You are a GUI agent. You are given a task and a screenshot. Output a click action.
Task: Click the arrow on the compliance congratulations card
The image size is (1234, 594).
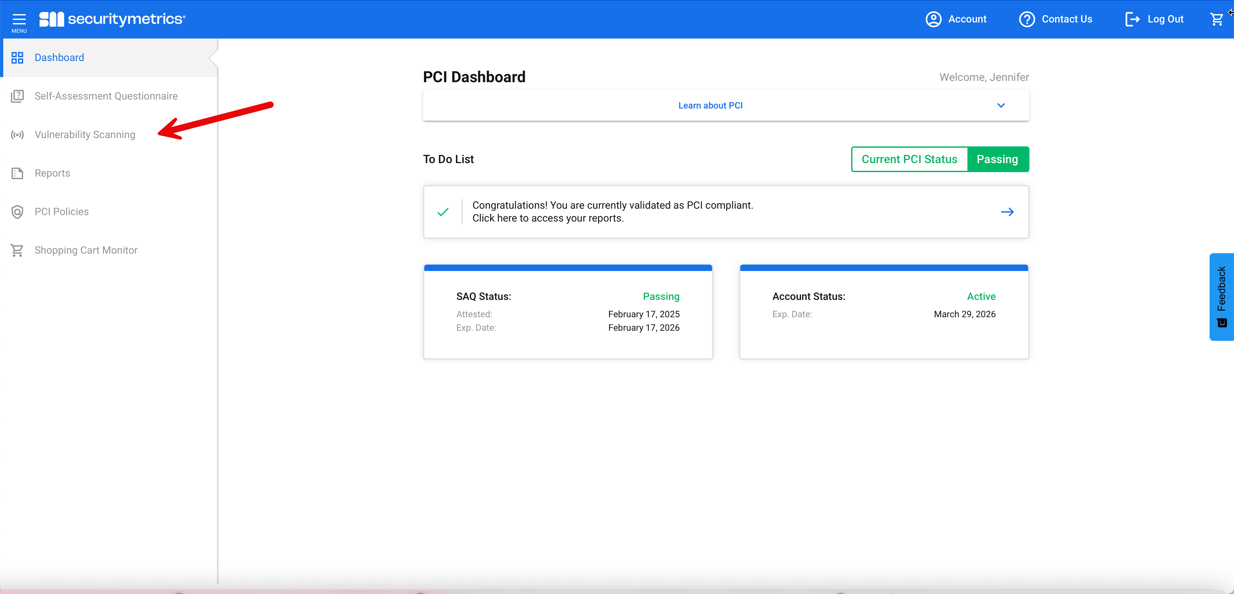click(x=1007, y=212)
